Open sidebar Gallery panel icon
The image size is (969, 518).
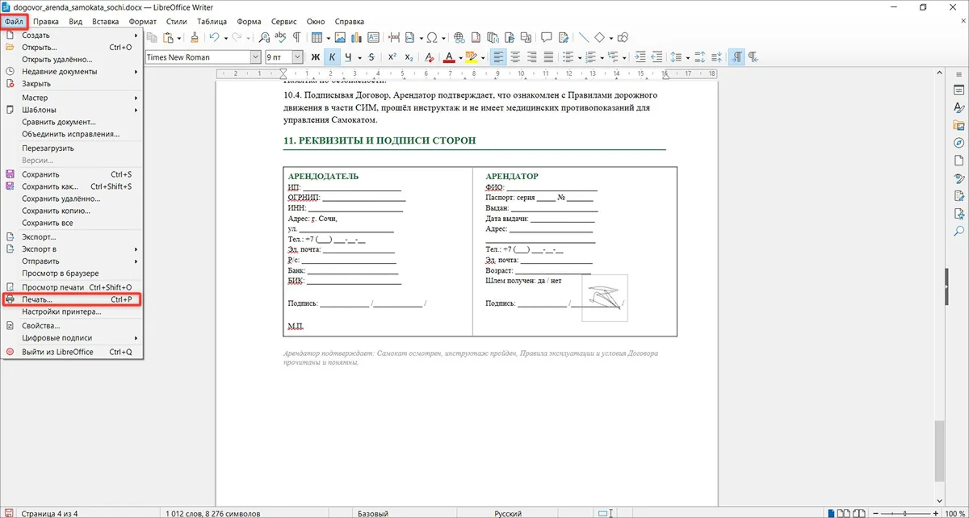click(959, 125)
